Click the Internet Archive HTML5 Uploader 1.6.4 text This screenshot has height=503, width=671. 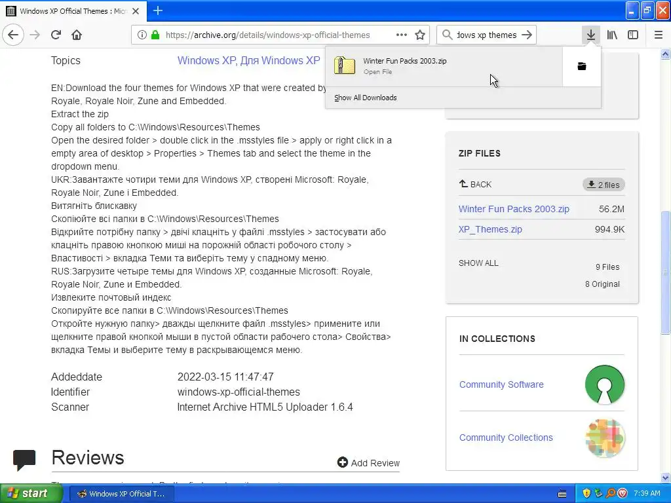point(265,407)
